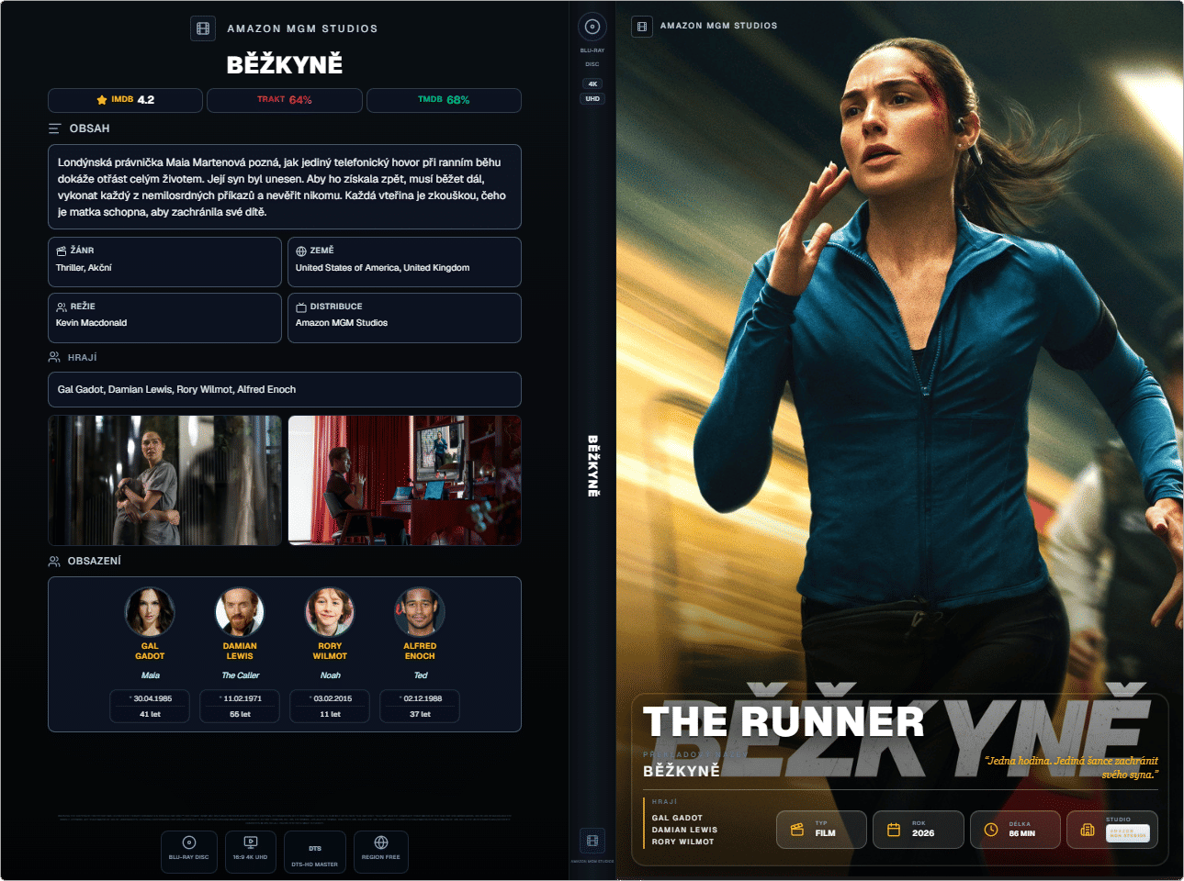Click the building icon in the STUDIO card
The width and height of the screenshot is (1184, 881).
click(x=1088, y=830)
